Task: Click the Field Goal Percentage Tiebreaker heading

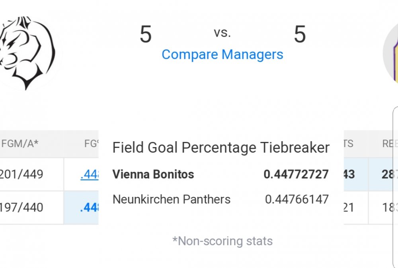Action: coord(221,148)
